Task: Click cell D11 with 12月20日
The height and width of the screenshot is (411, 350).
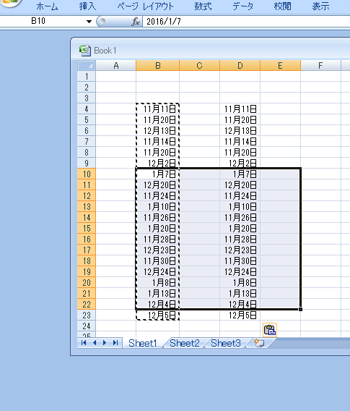Action: 240,185
